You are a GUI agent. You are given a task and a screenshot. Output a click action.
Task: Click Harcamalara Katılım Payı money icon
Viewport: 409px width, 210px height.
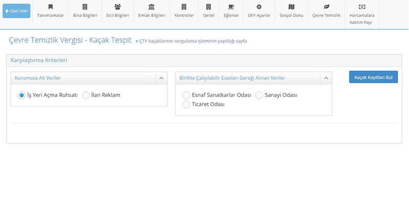(x=362, y=7)
